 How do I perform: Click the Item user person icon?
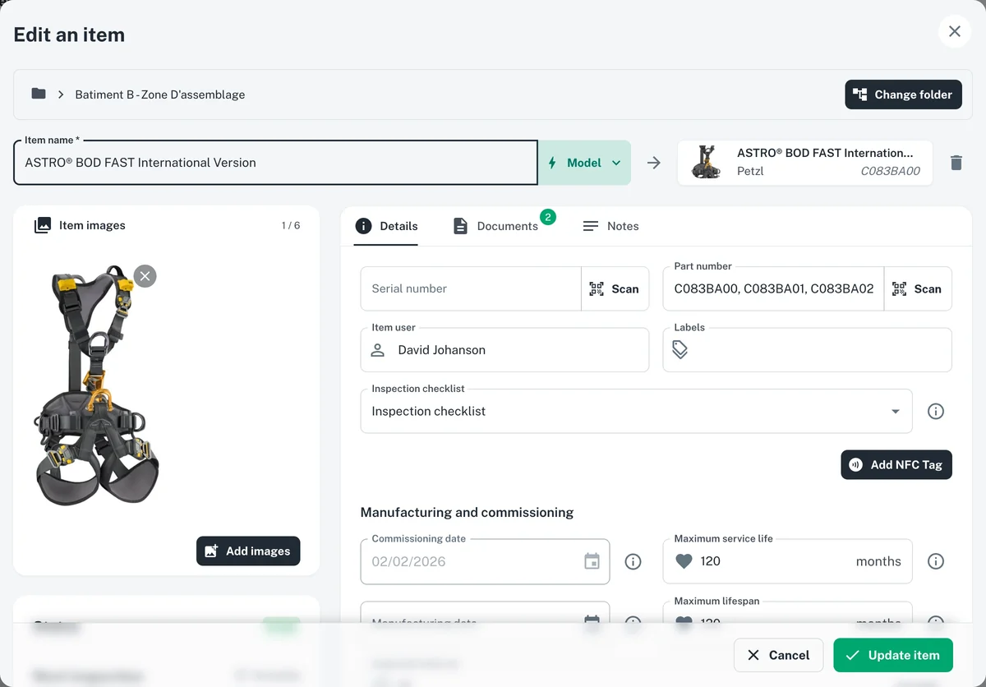coord(378,350)
